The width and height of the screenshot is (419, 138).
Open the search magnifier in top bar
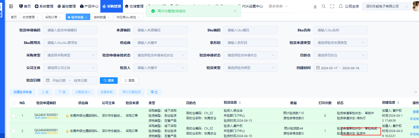point(324,6)
